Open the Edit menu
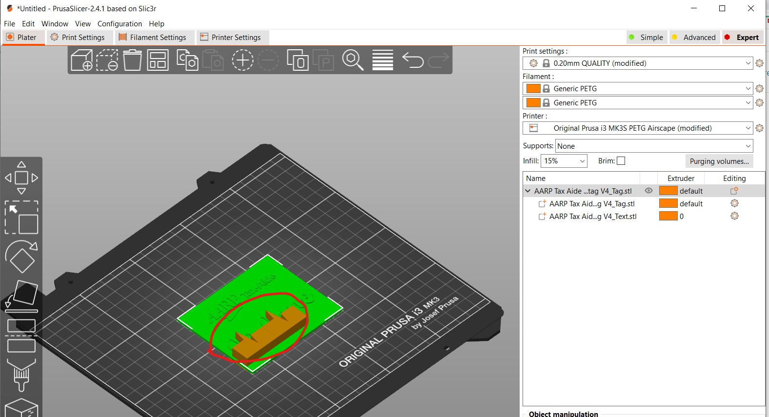Viewport: 769px width, 417px height. pyautogui.click(x=28, y=23)
